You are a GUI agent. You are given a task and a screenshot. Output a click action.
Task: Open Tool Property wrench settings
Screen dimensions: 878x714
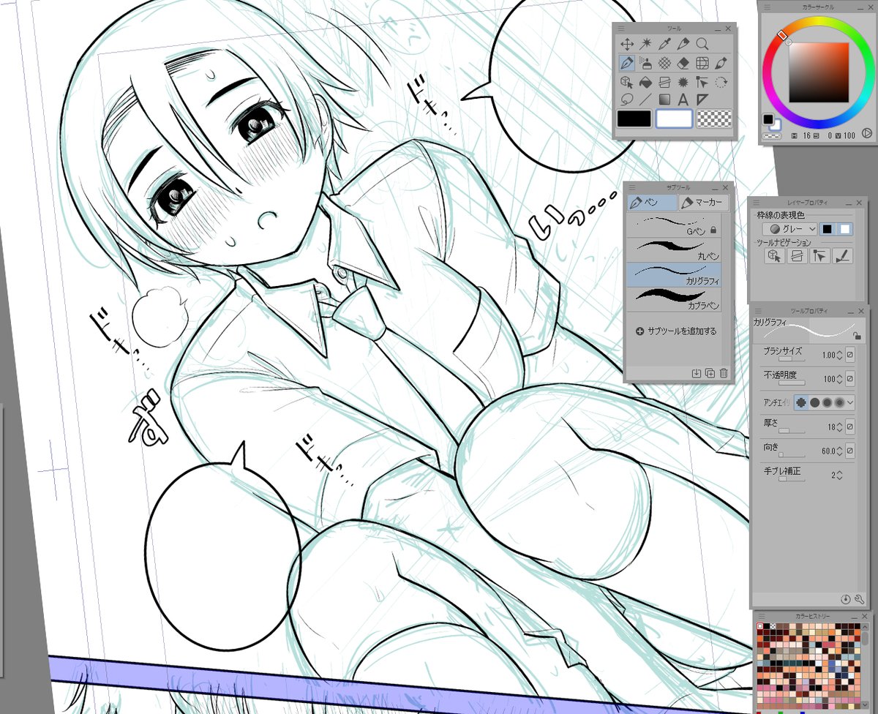(x=859, y=598)
